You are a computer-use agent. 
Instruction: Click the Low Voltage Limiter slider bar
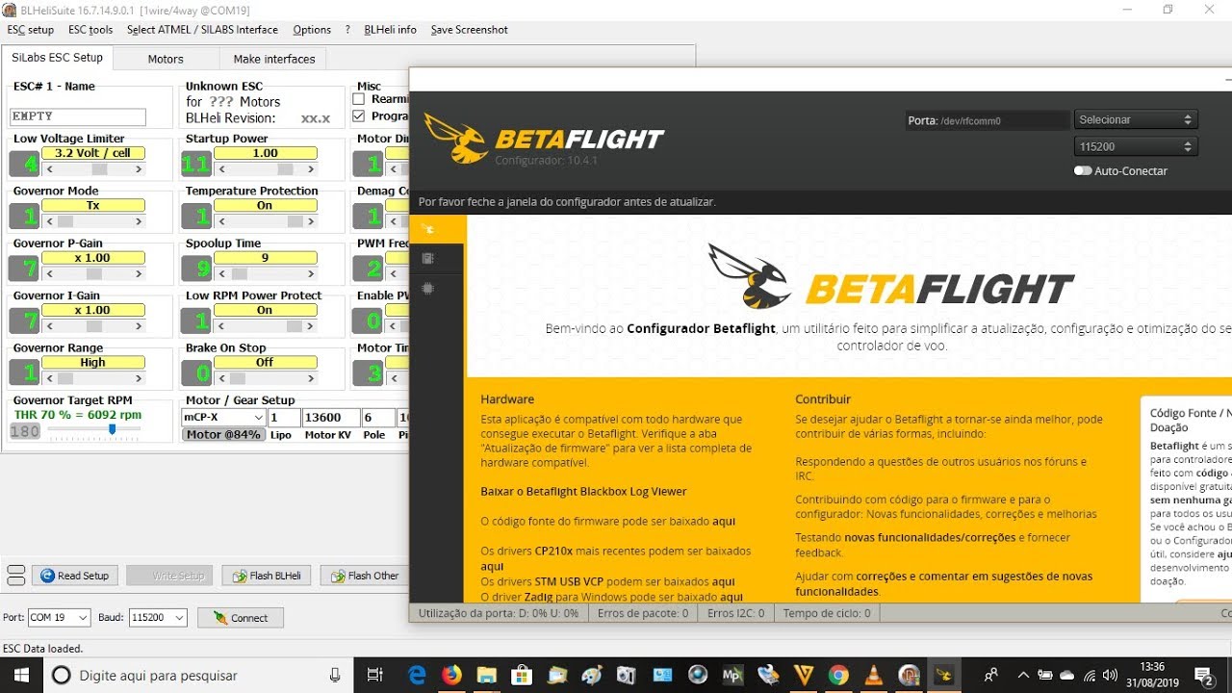click(x=95, y=168)
